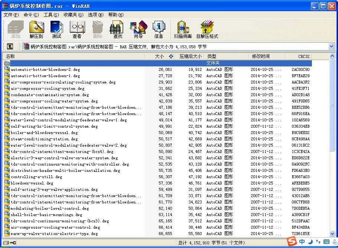Screen dimensions: 338x248
Task: Click the vertical scrollbar up arrow
Action: pos(332,56)
